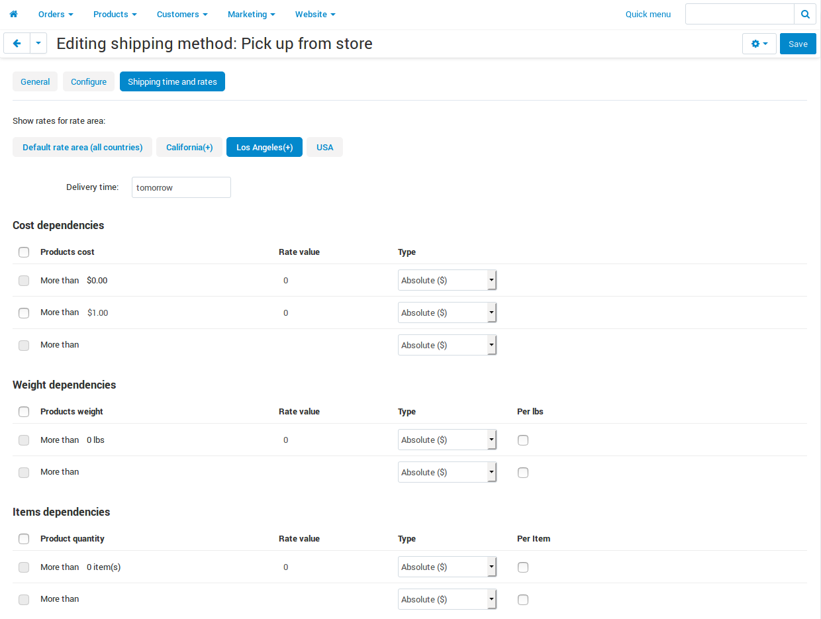Viewport: 821px width, 619px height.
Task: Open Type dropdown for empty cost row
Action: (447, 345)
